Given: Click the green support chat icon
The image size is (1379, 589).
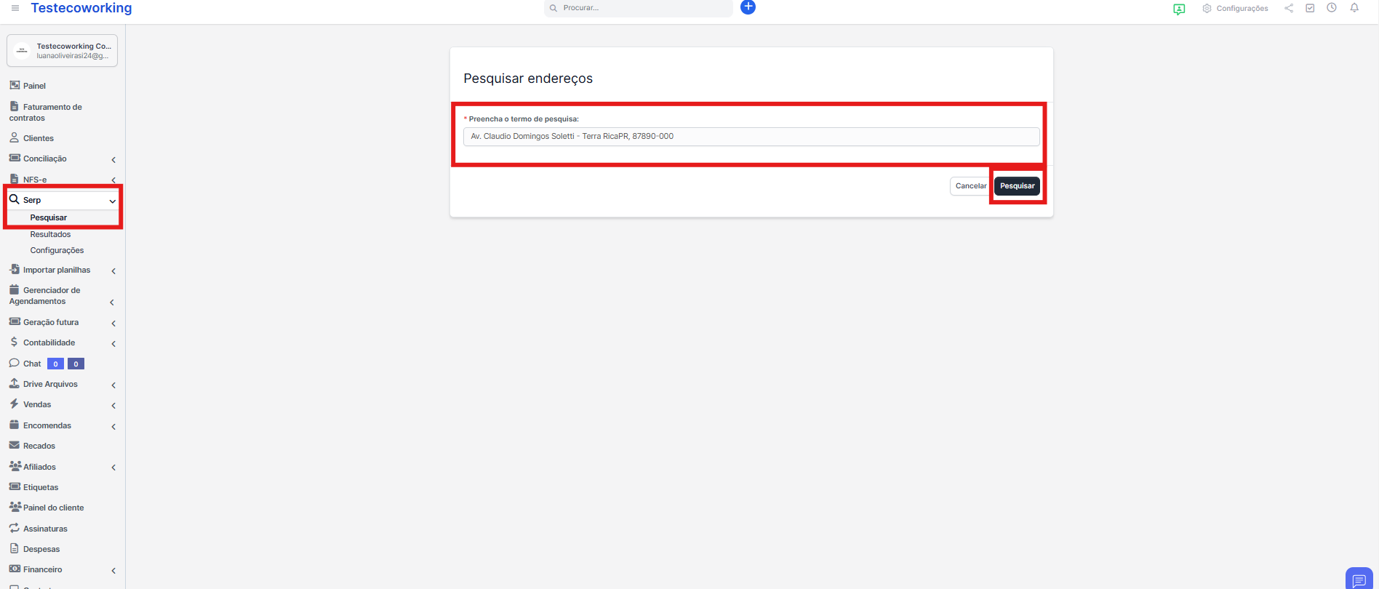Looking at the screenshot, I should 1179,9.
